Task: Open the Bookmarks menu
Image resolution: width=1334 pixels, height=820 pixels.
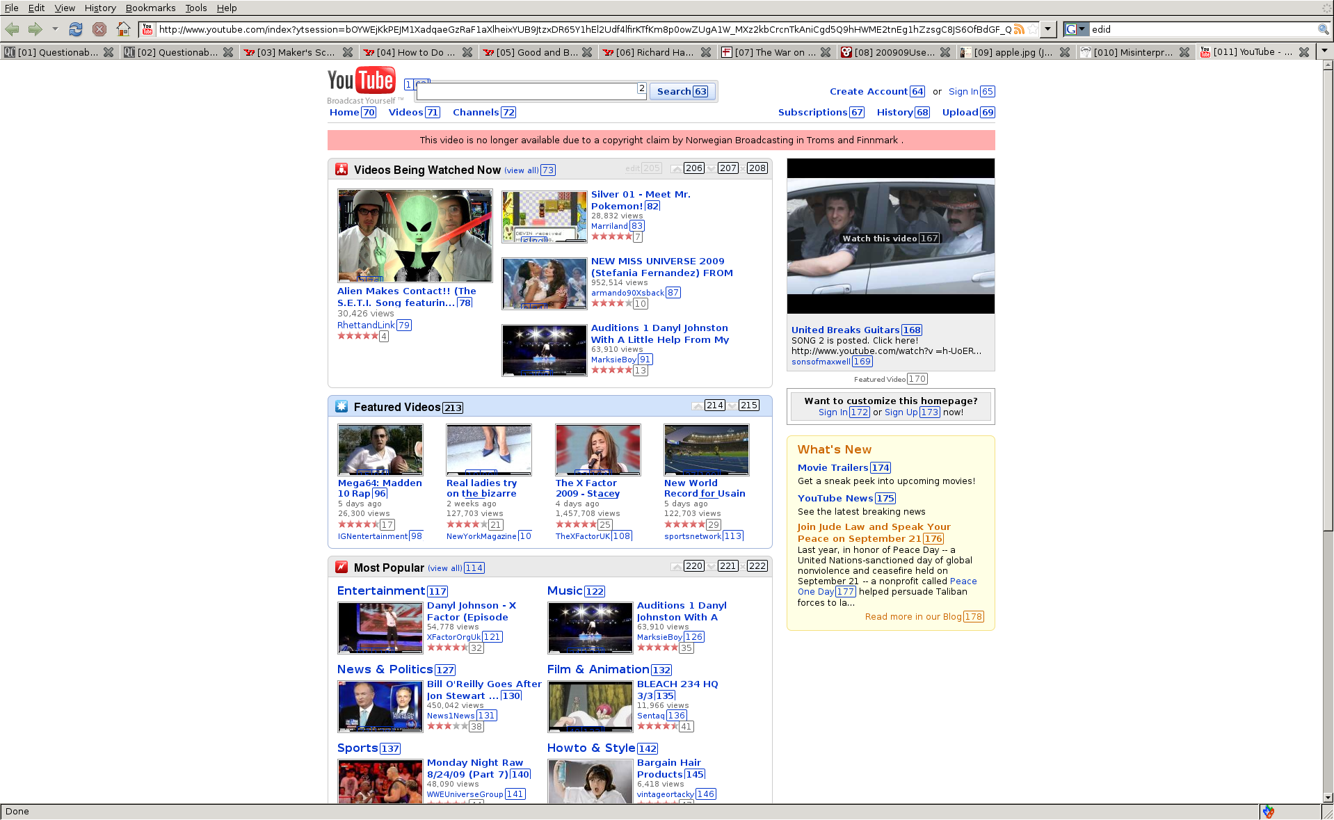Action: pyautogui.click(x=150, y=8)
